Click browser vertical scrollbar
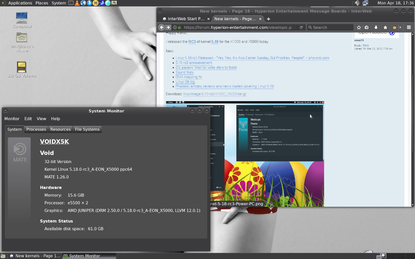The height and width of the screenshot is (259, 415). pos(413,119)
